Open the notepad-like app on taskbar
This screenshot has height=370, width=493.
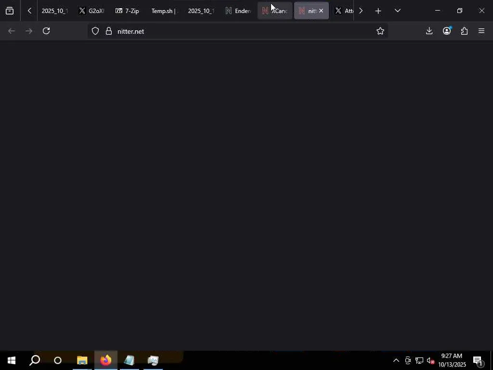129,360
